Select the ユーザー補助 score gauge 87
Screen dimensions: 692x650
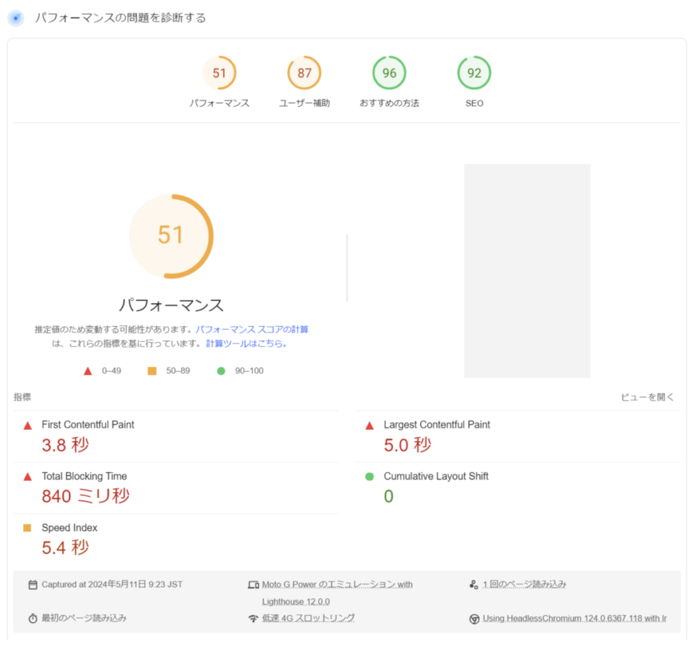304,74
